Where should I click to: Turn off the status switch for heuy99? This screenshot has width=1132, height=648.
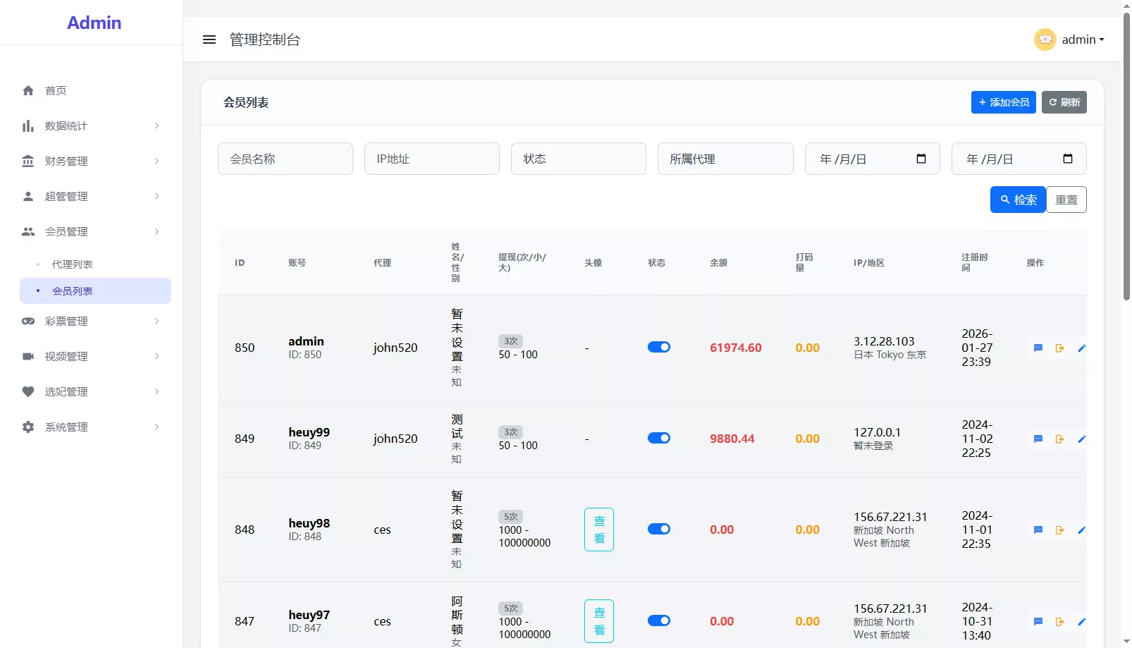[658, 438]
